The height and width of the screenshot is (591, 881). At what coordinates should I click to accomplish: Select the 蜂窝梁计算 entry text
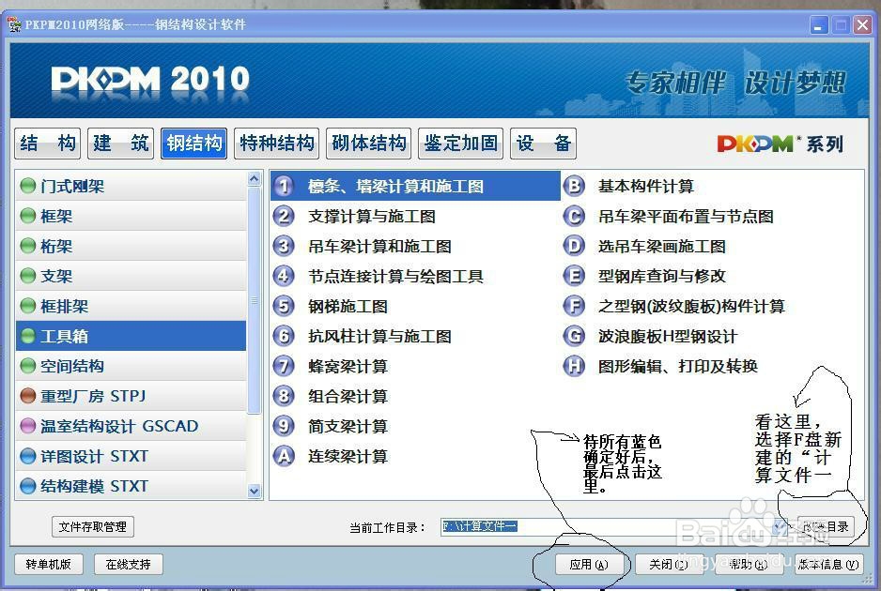coord(348,366)
